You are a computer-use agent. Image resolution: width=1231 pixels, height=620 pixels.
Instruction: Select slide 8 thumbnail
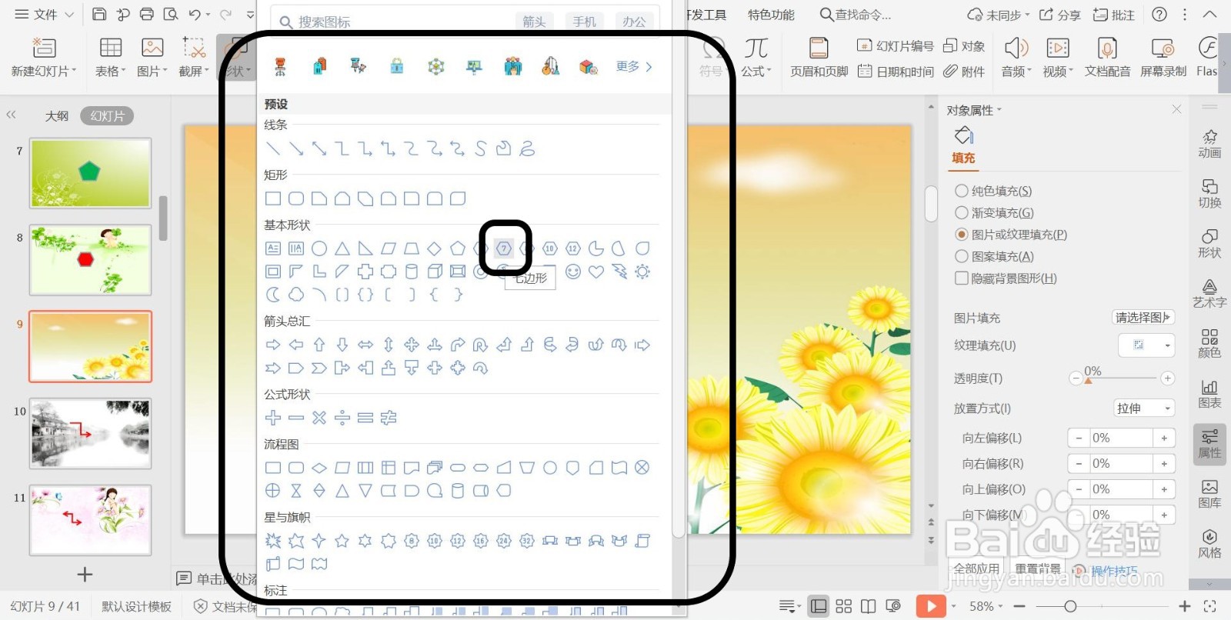91,260
